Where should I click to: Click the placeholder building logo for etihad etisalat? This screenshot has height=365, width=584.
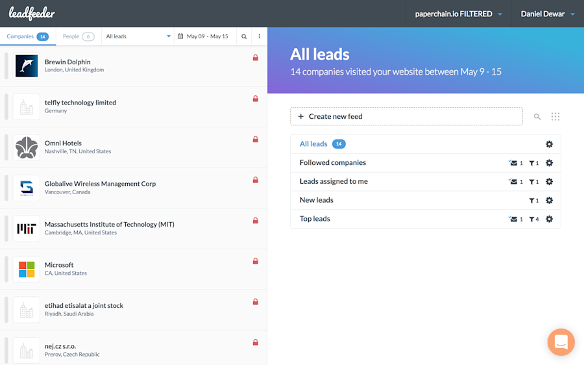coord(27,310)
